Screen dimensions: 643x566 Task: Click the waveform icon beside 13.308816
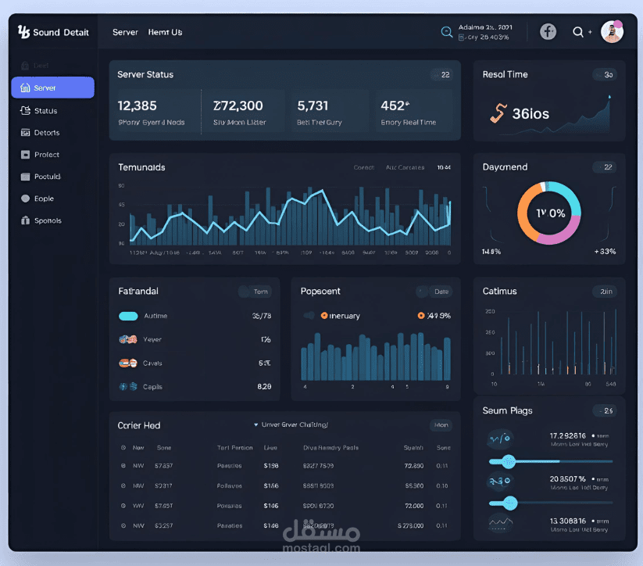pyautogui.click(x=500, y=523)
